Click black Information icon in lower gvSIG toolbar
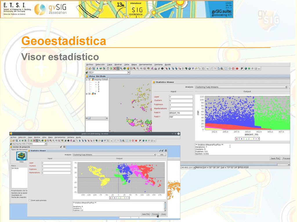The image size is (297, 222). [68, 141]
